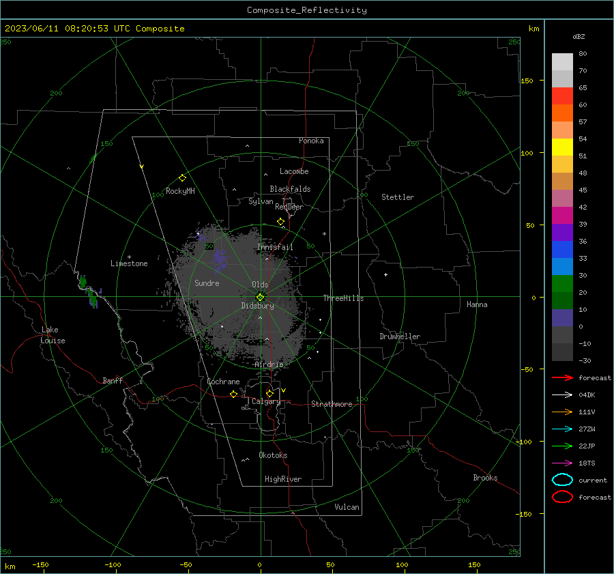This screenshot has height=574, width=614.
Task: Click the cyan current ellipse legend icon
Action: [562, 480]
